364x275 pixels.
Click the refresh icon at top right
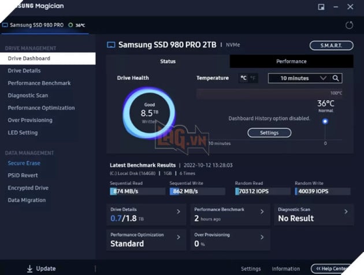[349, 25]
